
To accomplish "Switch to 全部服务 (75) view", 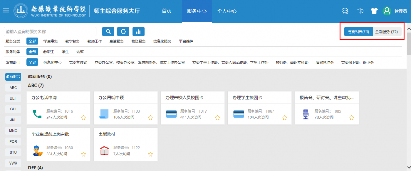I will [x=386, y=31].
